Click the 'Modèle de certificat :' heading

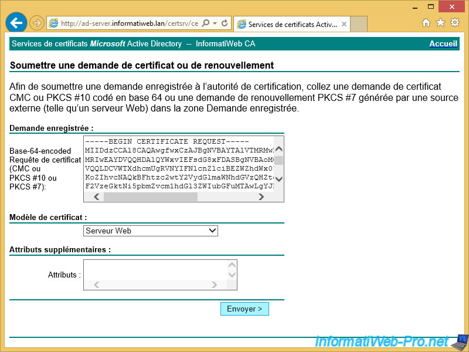pyautogui.click(x=48, y=217)
